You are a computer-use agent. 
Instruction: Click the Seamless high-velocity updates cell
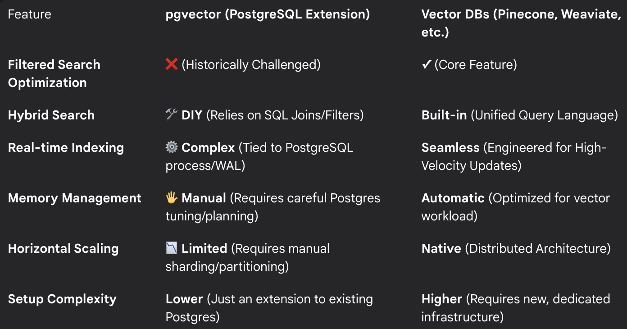pos(514,157)
